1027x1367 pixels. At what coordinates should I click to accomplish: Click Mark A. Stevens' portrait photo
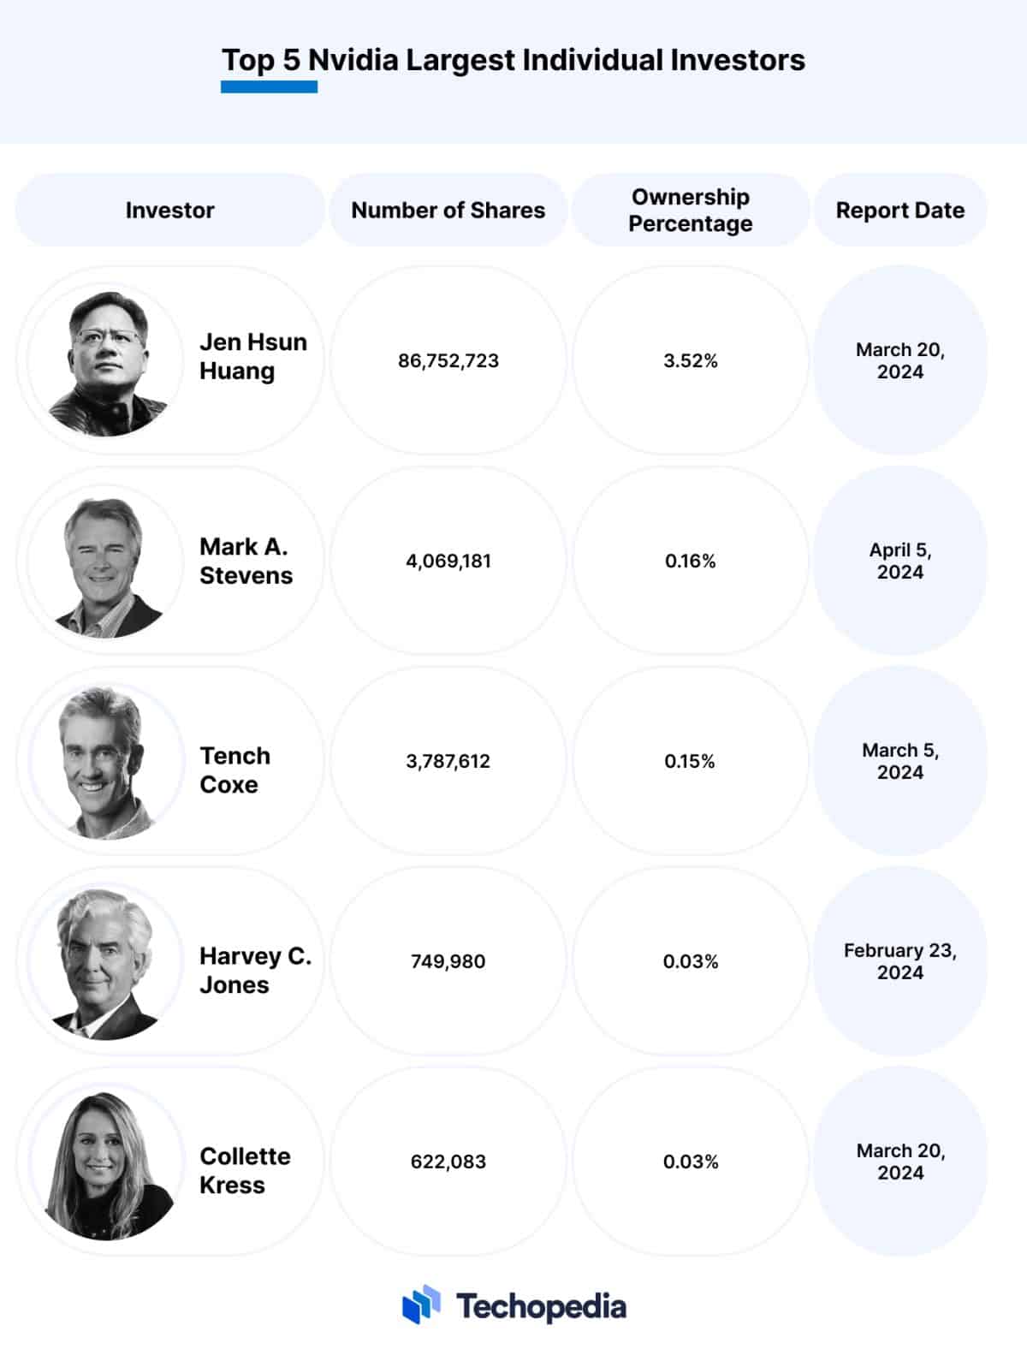coord(106,561)
